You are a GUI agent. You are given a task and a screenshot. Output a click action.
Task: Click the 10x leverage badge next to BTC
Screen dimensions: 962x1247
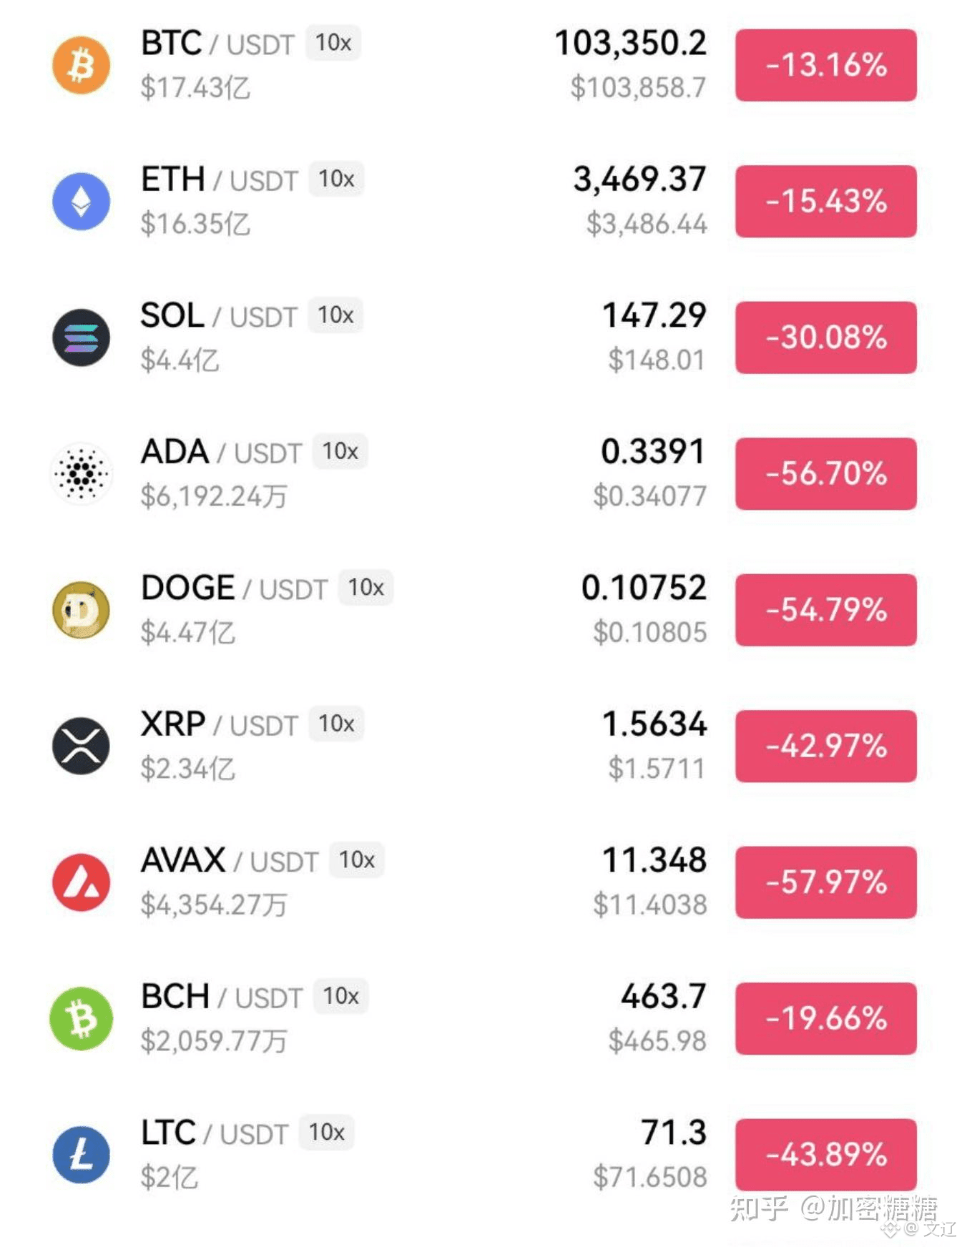click(333, 43)
